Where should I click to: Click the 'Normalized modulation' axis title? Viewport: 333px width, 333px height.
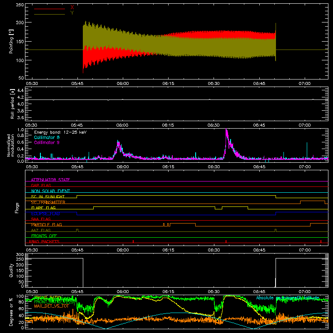click(x=11, y=145)
